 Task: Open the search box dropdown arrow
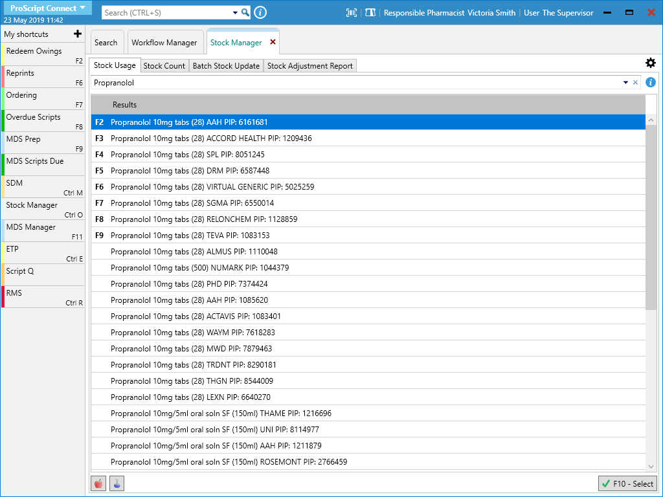[235, 13]
